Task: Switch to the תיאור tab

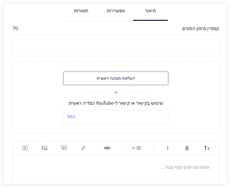Action: 150,11
